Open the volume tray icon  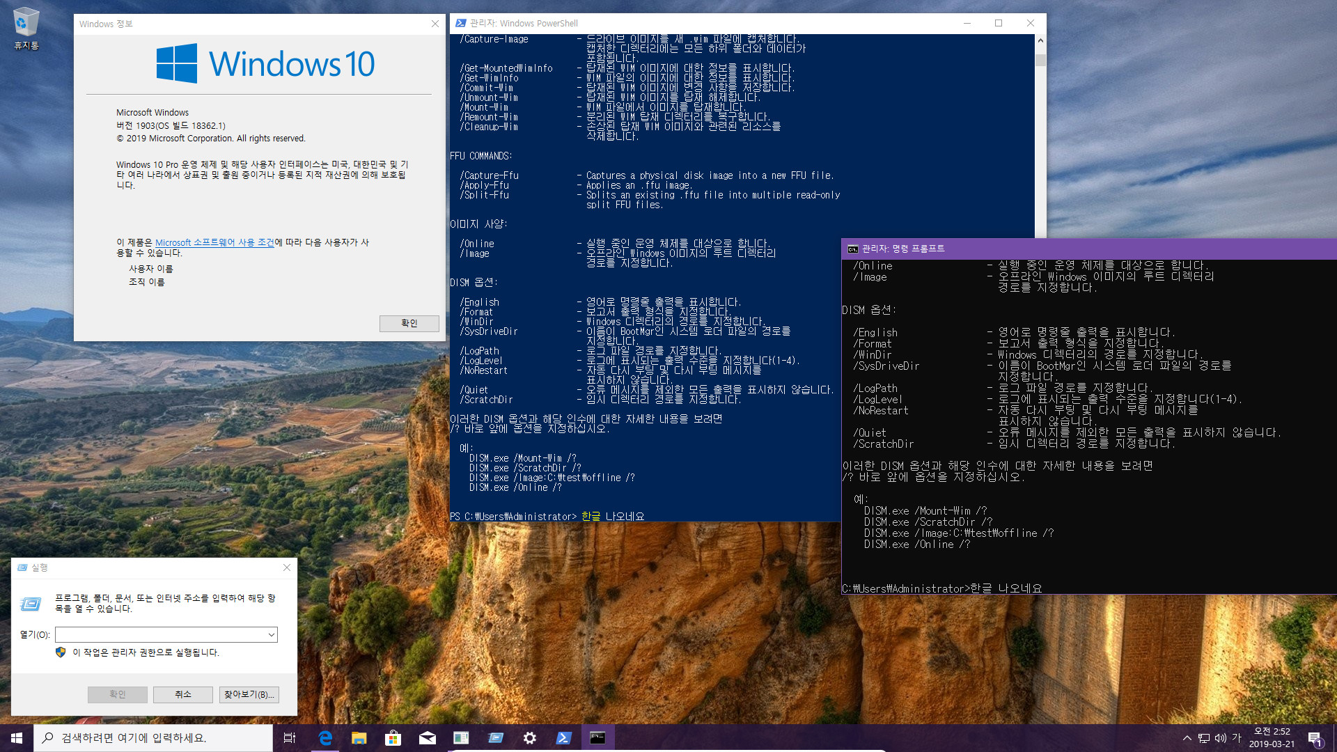[x=1221, y=738]
